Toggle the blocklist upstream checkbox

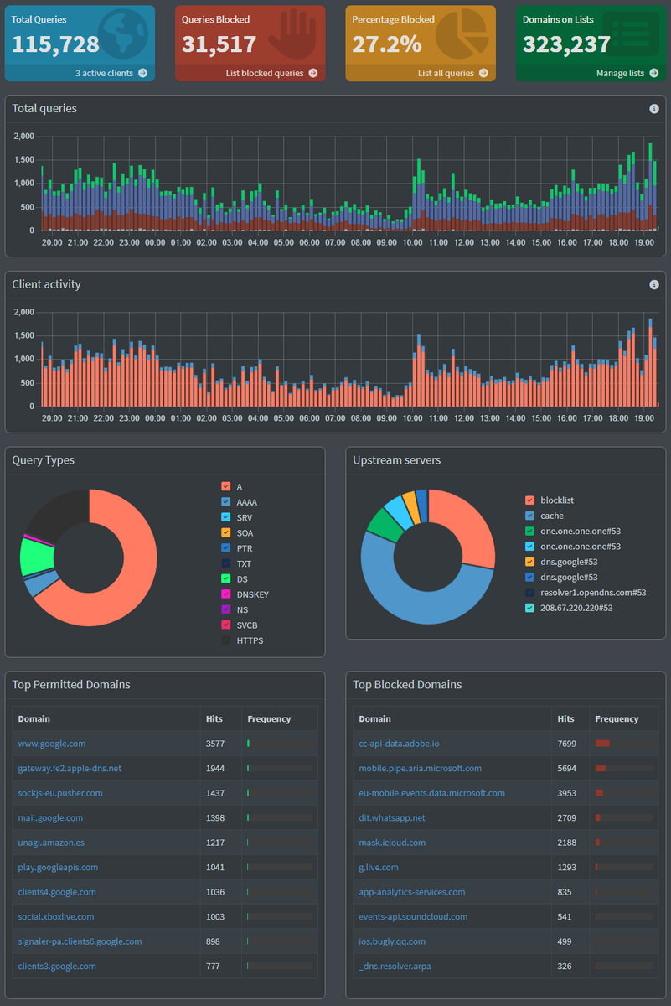(x=529, y=500)
